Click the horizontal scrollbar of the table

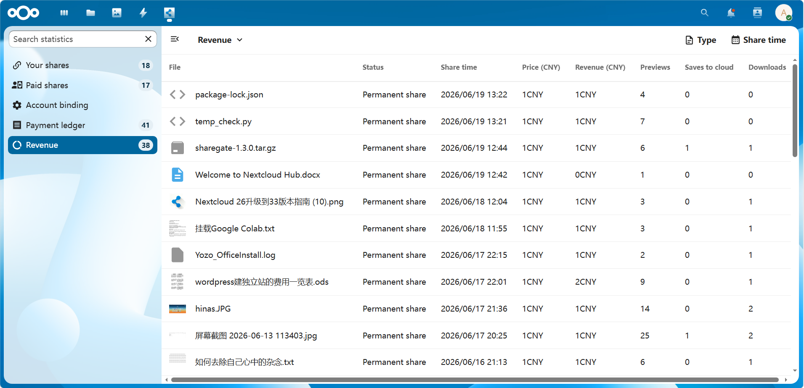[475, 380]
